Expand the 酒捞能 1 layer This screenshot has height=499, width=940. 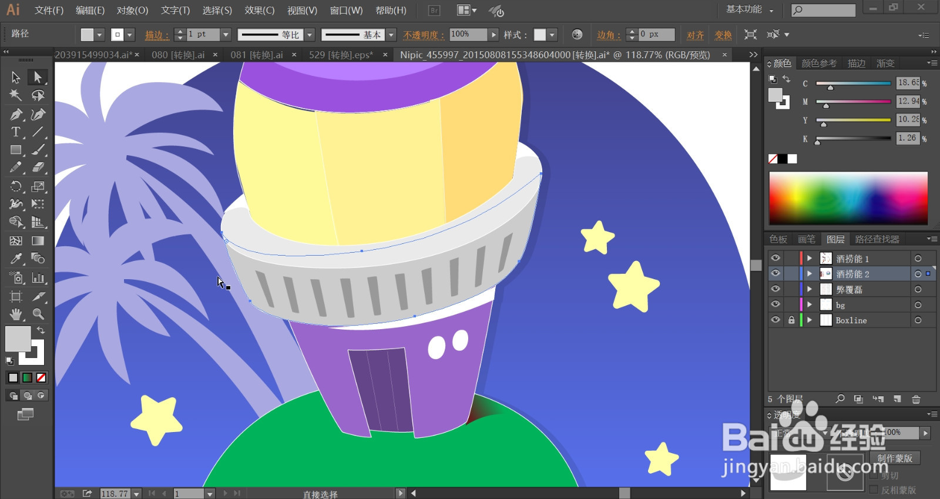pos(810,258)
